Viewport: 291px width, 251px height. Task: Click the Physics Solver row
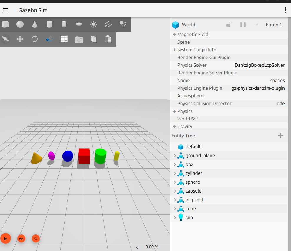[229, 65]
